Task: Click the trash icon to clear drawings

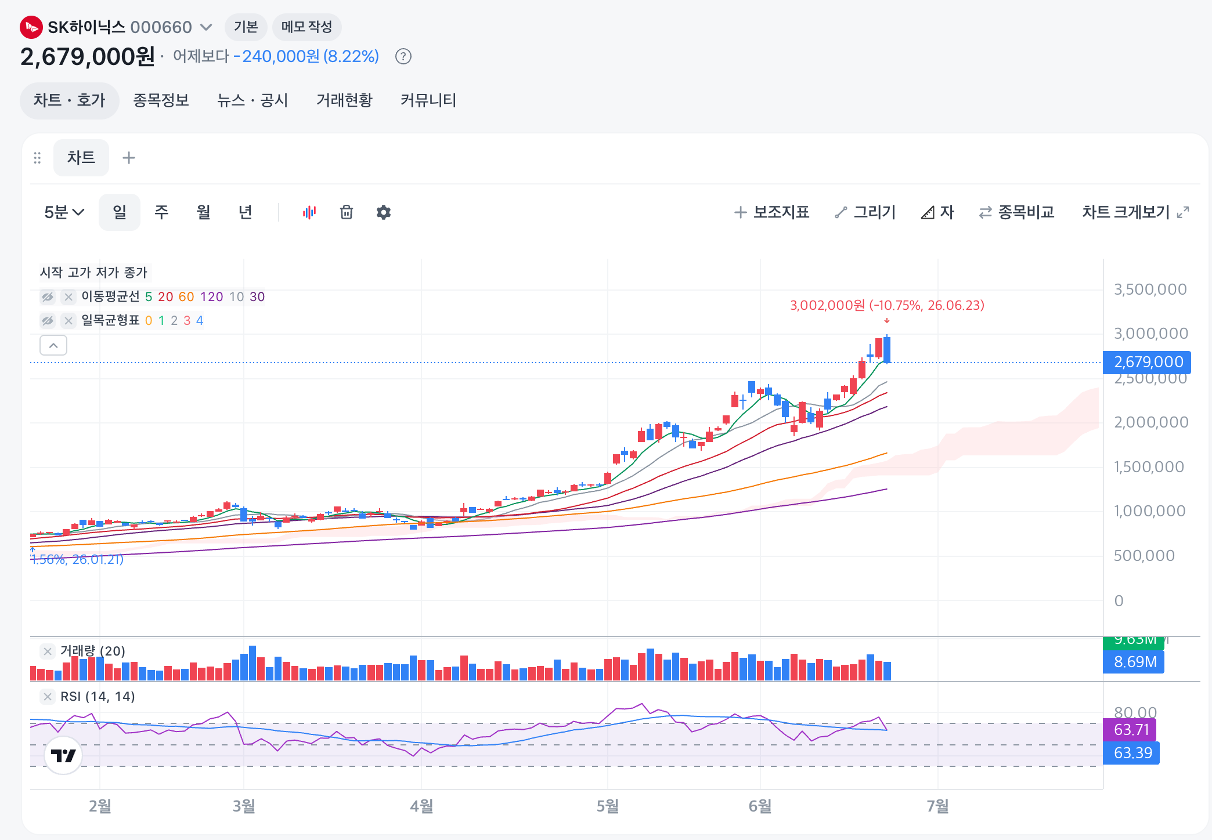Action: pyautogui.click(x=347, y=212)
